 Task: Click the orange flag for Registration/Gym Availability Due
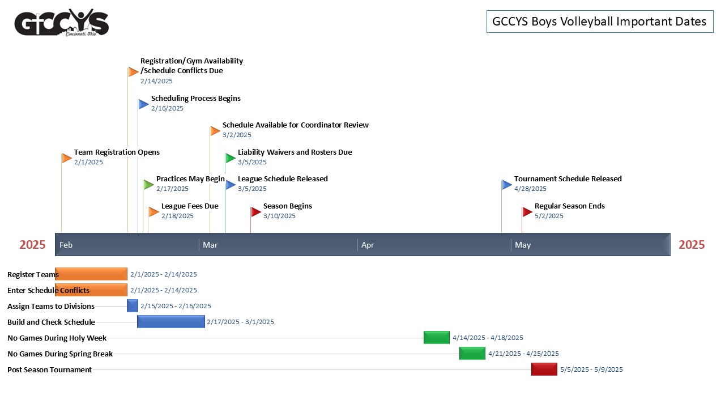tap(134, 71)
